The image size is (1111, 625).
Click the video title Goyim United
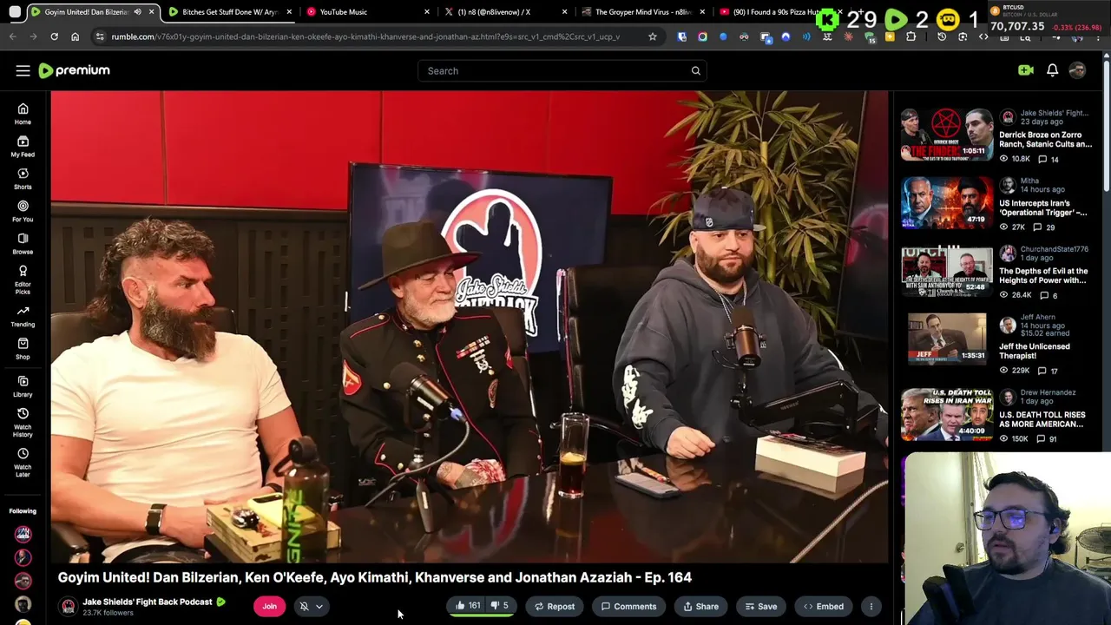click(x=375, y=577)
